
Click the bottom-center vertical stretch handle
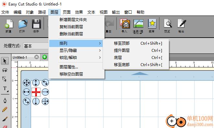point(36,101)
